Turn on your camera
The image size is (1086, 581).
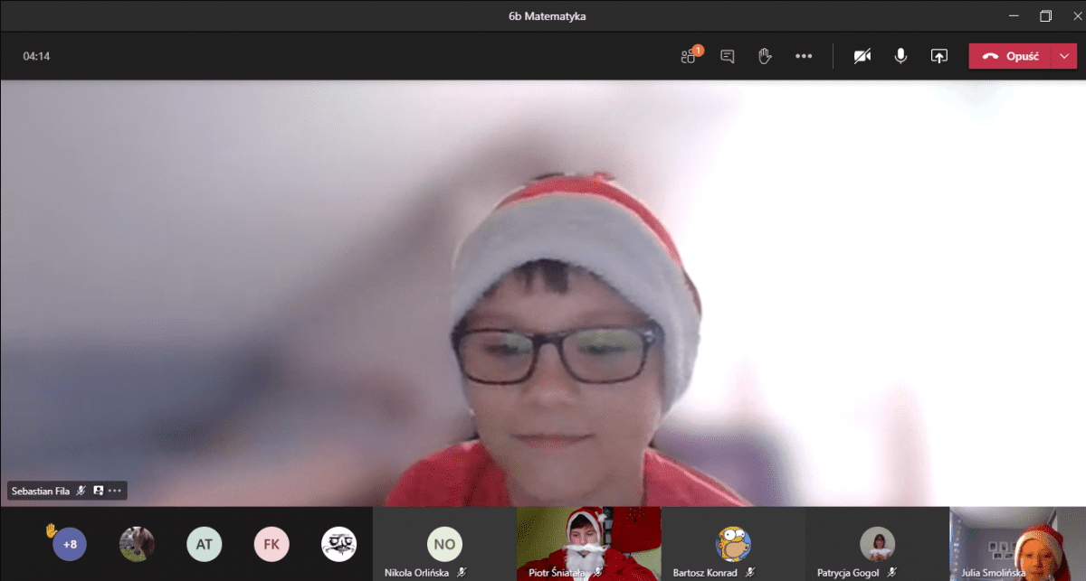(x=862, y=56)
